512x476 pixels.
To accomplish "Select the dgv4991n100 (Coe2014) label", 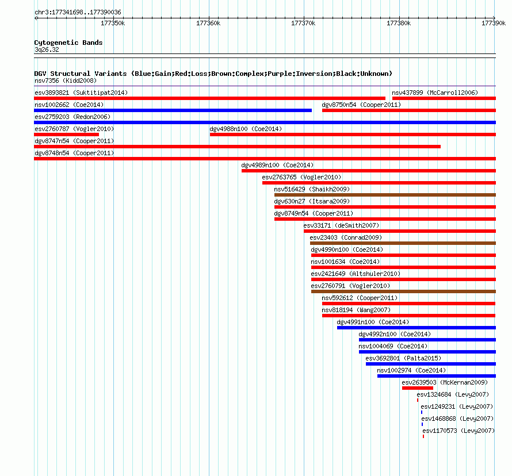I will click(x=373, y=322).
